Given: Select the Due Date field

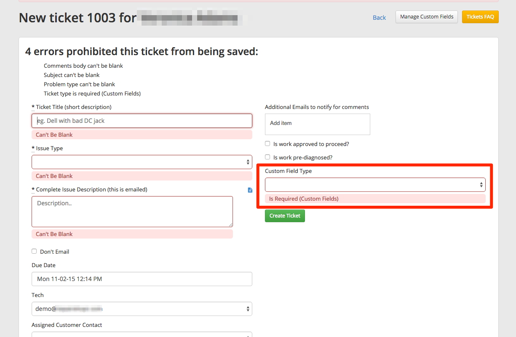Looking at the screenshot, I should (142, 279).
